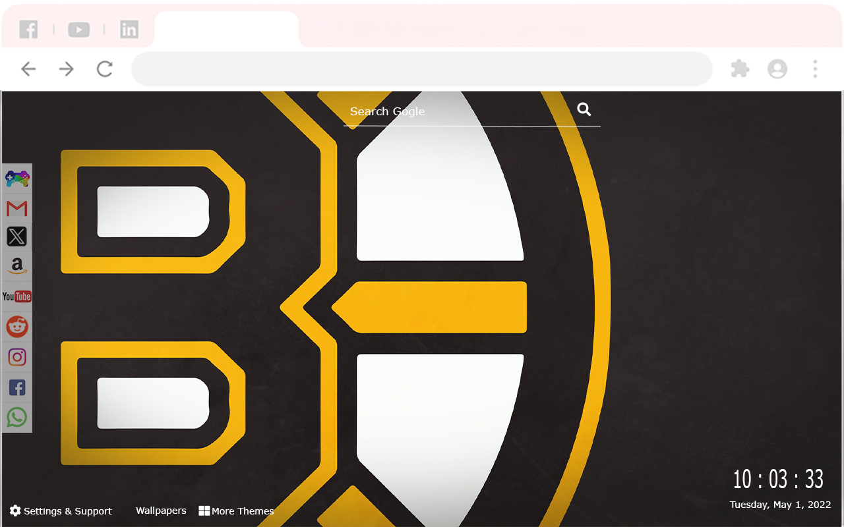844x527 pixels.
Task: Open the browser extensions puzzle icon
Action: [x=739, y=69]
